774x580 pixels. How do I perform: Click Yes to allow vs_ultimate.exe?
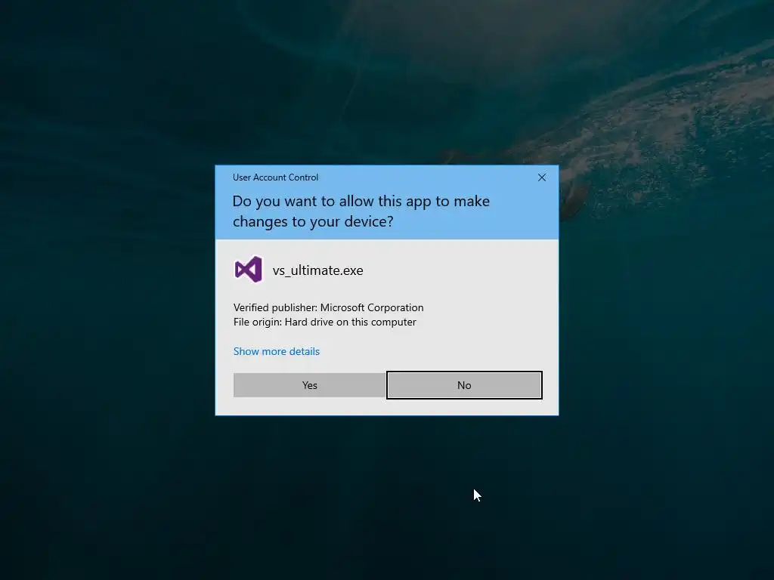click(309, 385)
